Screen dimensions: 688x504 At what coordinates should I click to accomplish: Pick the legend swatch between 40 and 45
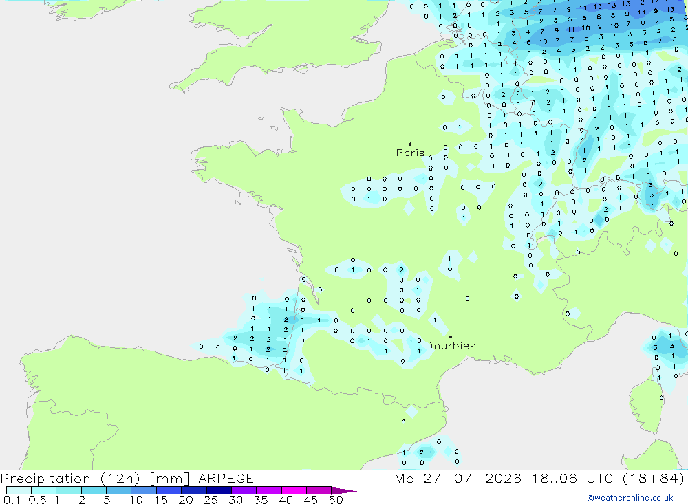pos(294,490)
